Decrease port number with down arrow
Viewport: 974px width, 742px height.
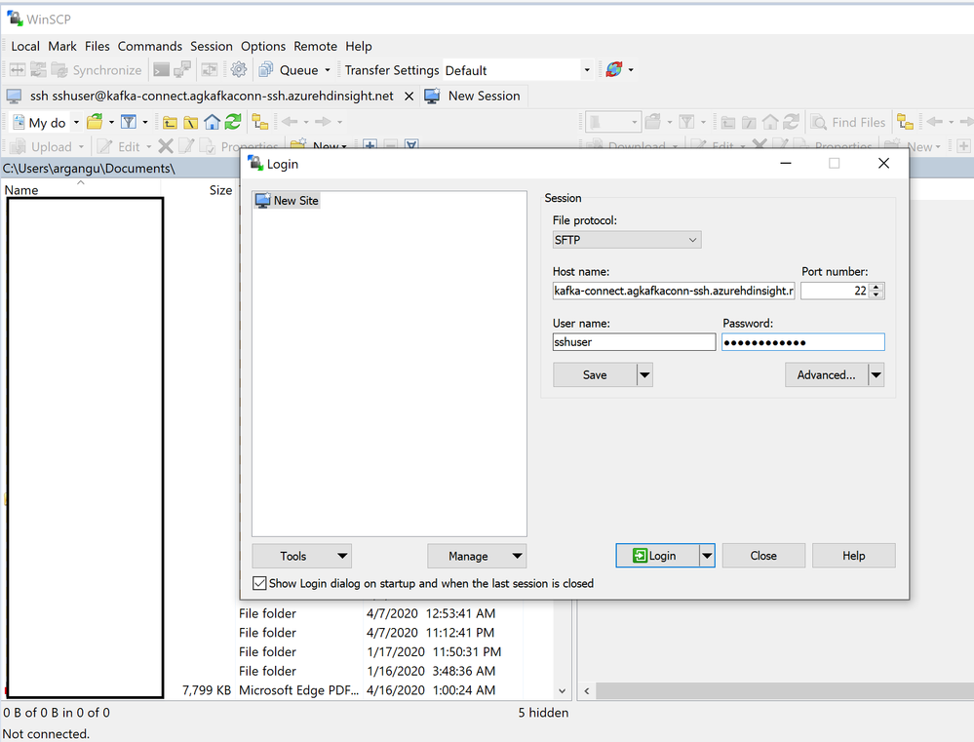pos(876,294)
